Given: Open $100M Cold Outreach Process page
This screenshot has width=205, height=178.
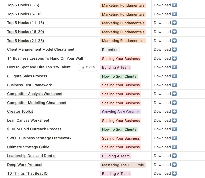Looking at the screenshot, I should click(34, 129).
